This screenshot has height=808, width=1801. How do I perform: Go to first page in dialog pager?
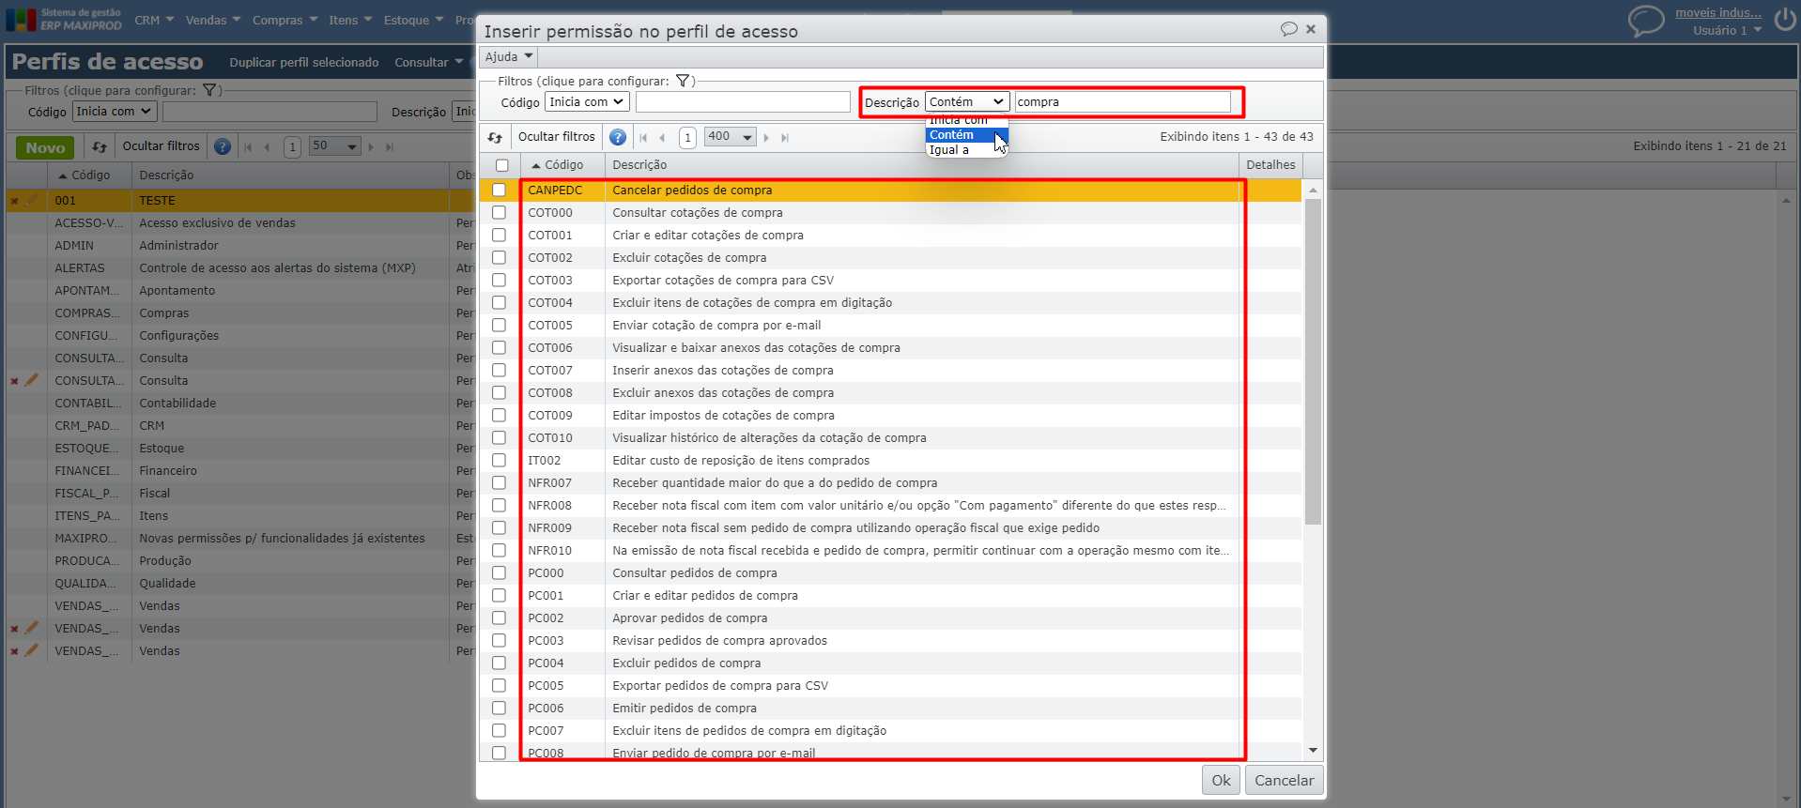[x=643, y=137]
